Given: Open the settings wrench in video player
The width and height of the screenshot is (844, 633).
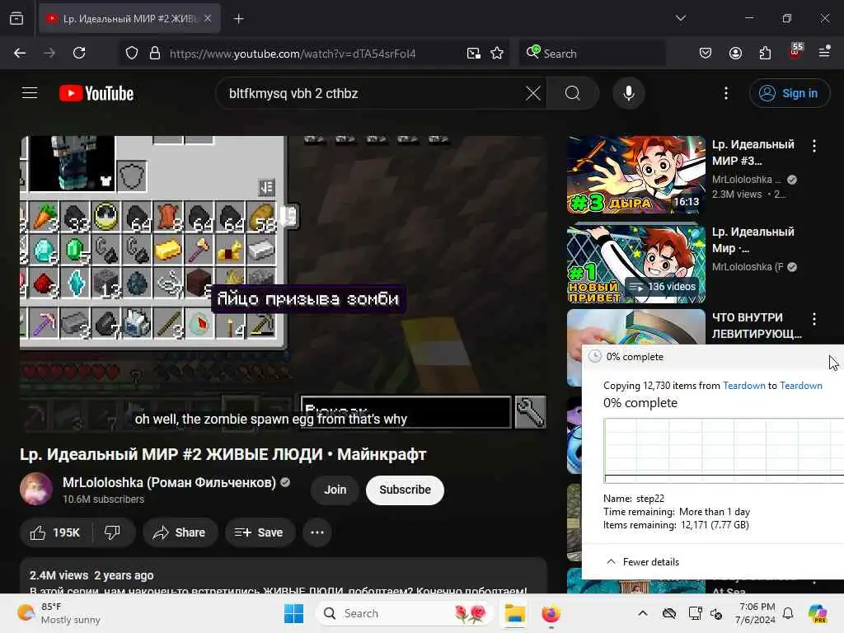Looking at the screenshot, I should click(x=530, y=412).
